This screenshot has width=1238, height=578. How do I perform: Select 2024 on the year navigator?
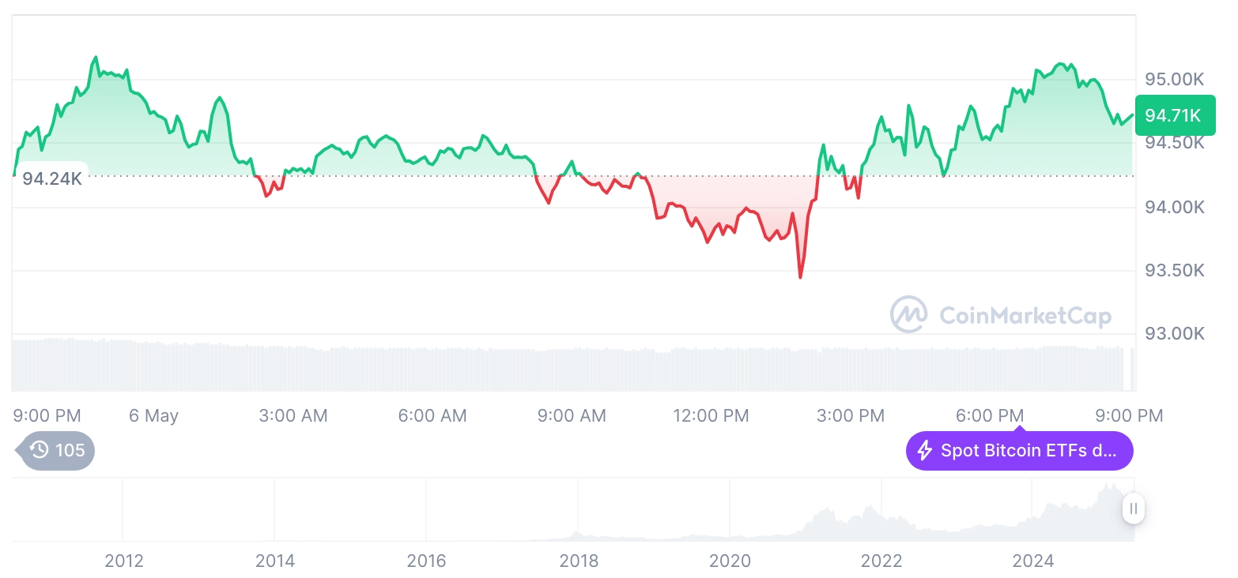1033,561
